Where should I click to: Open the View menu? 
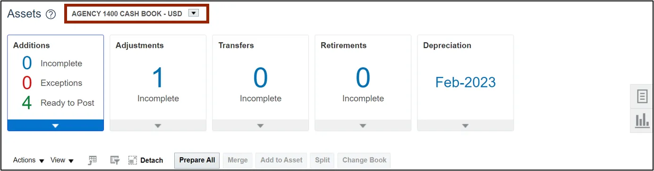click(62, 160)
